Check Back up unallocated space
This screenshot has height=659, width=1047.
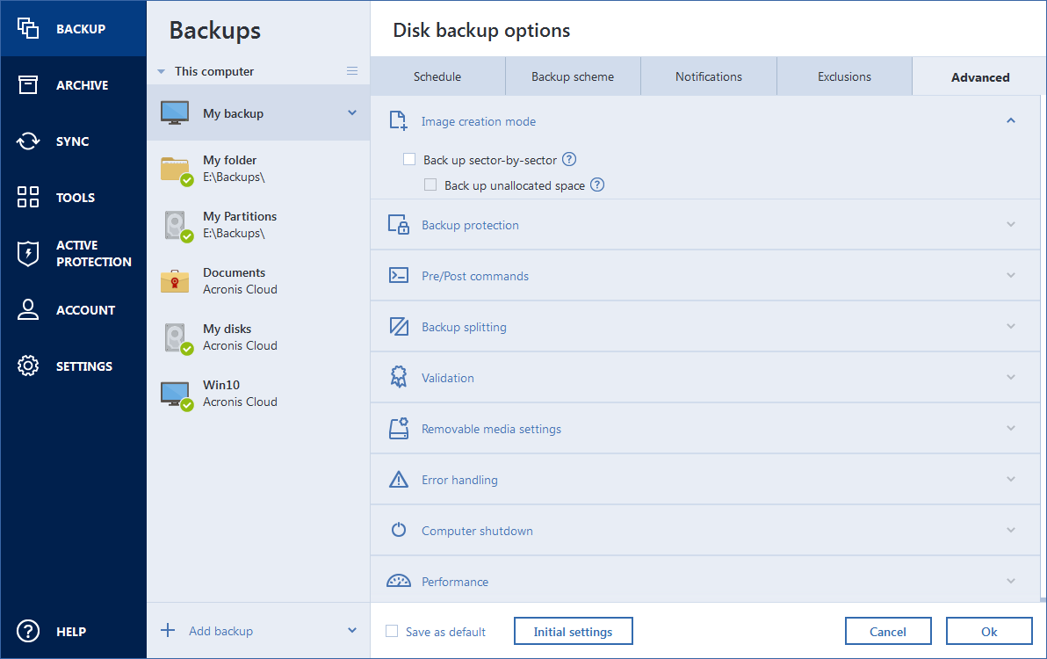pos(430,185)
